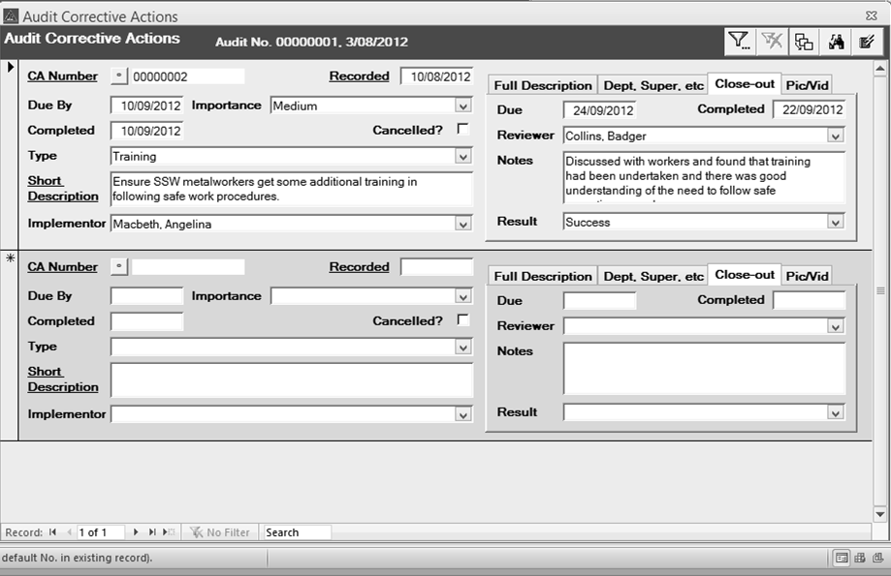
Task: Open empty Result dropdown in new record
Action: 836,412
